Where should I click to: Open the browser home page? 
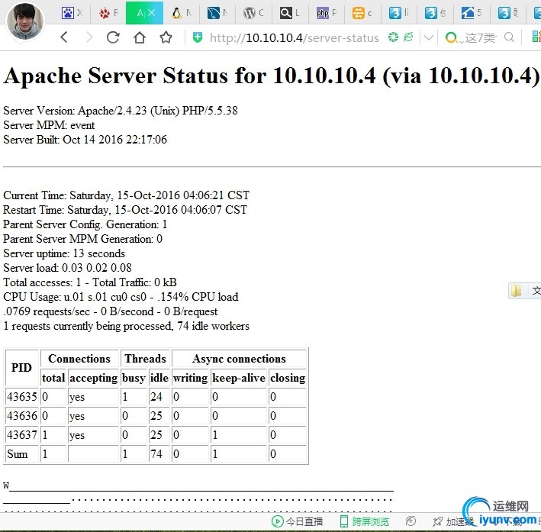click(x=140, y=37)
